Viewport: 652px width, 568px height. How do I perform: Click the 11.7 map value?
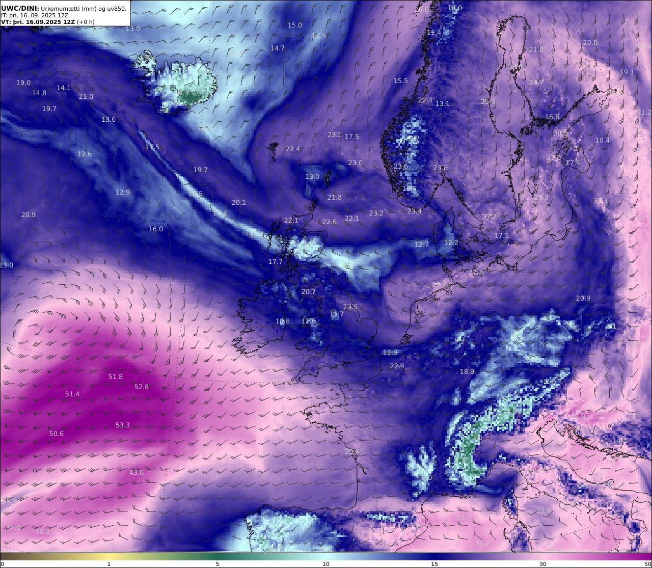coord(337,314)
